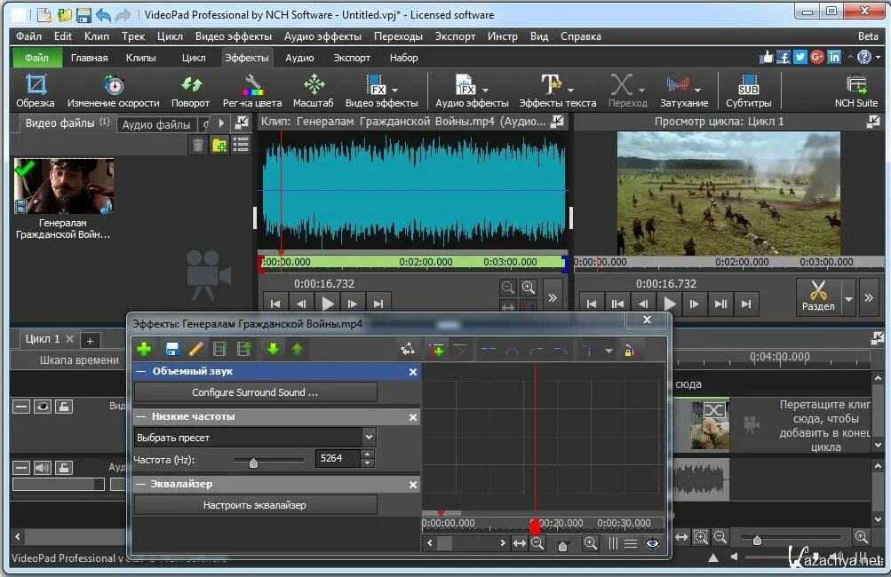Image resolution: width=891 pixels, height=577 pixels.
Task: Adjust audio track volume bar
Action: [x=59, y=484]
